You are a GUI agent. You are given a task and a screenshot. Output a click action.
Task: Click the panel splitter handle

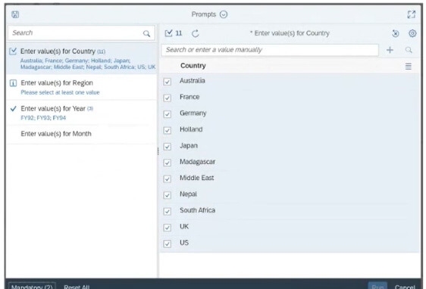[x=158, y=151]
